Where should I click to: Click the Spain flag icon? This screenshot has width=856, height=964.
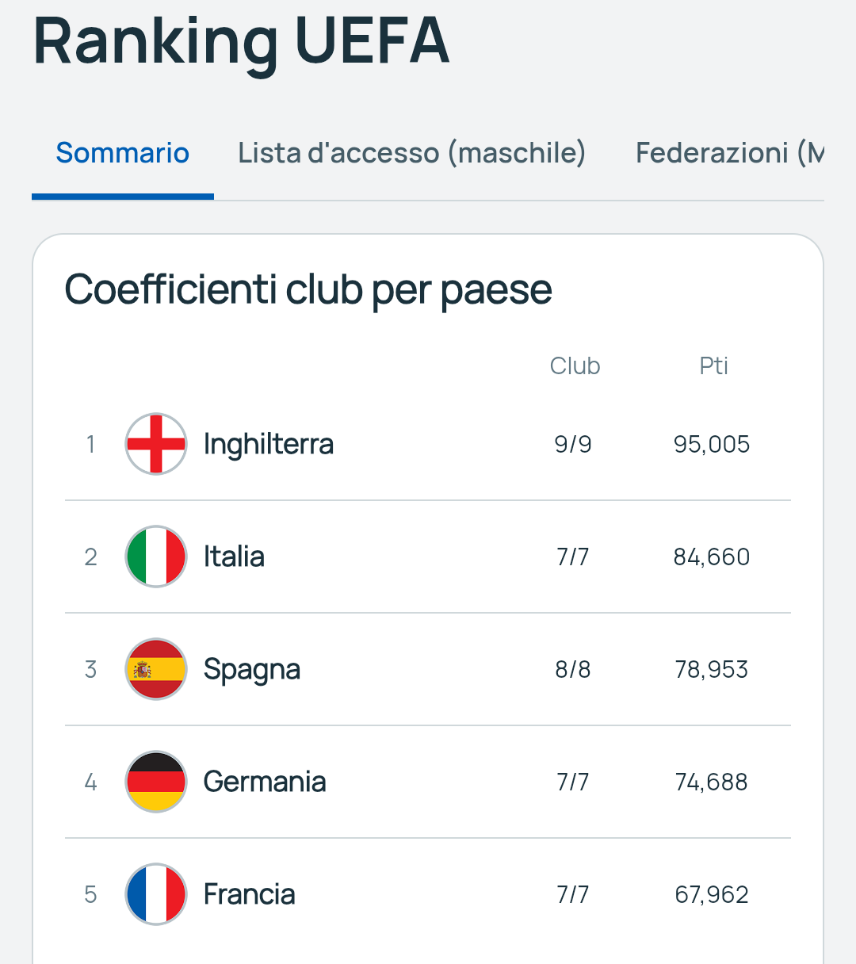[156, 669]
